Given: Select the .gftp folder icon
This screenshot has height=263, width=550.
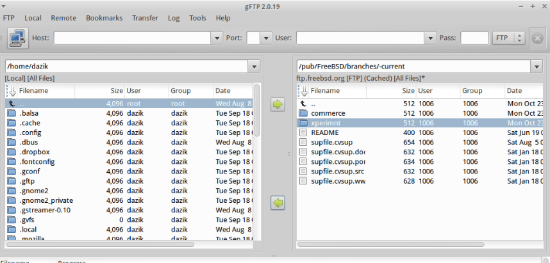Looking at the screenshot, I should 12,181.
